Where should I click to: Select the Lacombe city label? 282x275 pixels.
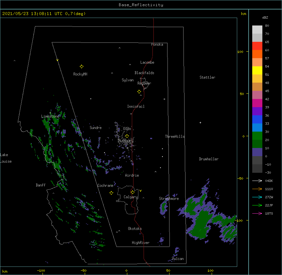pos(147,62)
